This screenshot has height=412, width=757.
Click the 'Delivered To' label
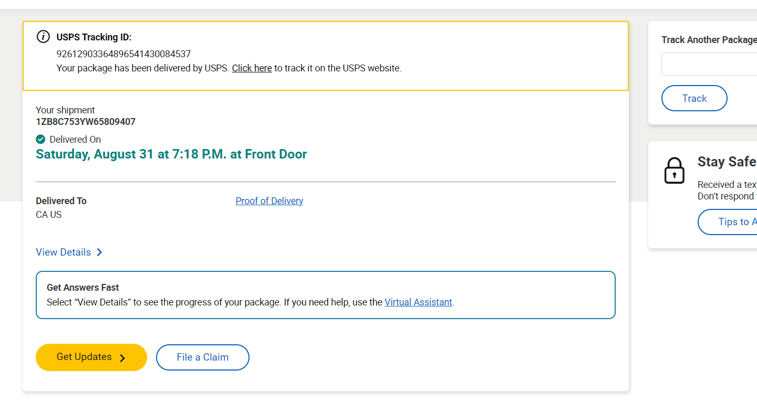click(x=61, y=201)
